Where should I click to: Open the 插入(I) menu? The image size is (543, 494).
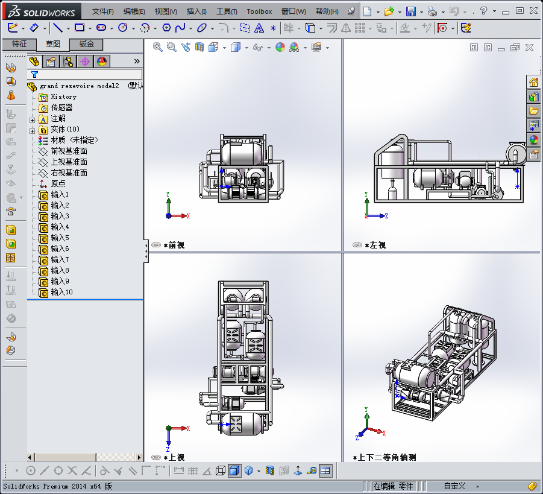(x=196, y=11)
